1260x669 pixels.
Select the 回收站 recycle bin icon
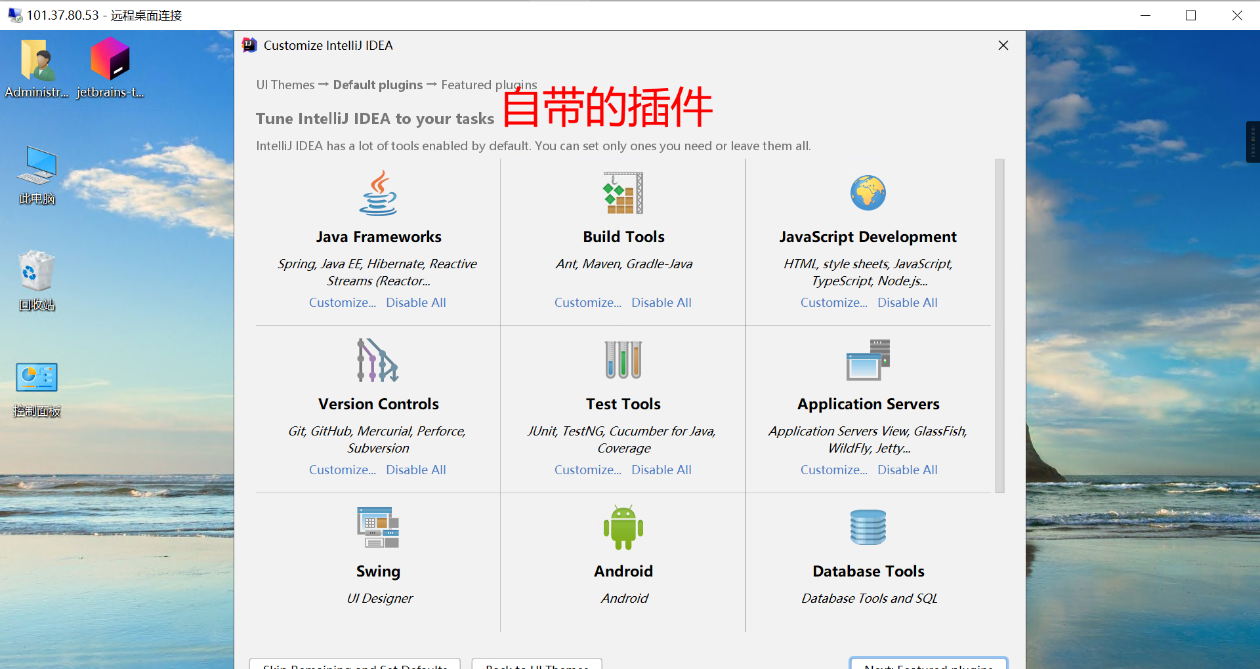point(37,281)
